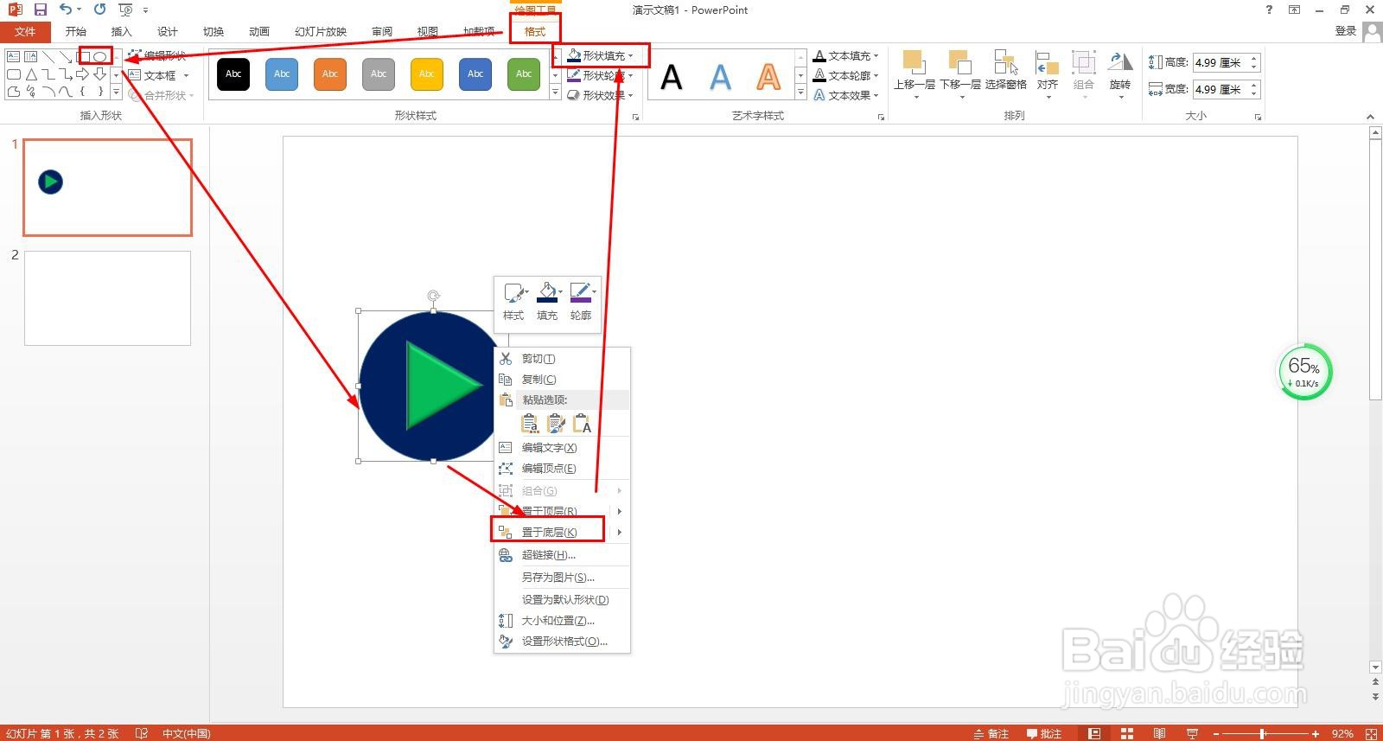Choose 设置形状格式 from context menu
This screenshot has width=1383, height=741.
(562, 641)
